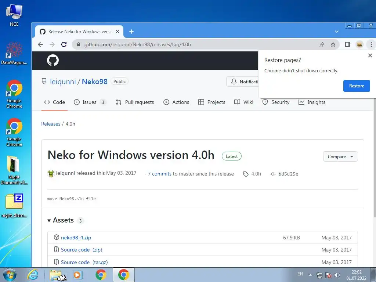Dismiss the Restore pages popup with X
This screenshot has width=376, height=282.
coord(370,55)
